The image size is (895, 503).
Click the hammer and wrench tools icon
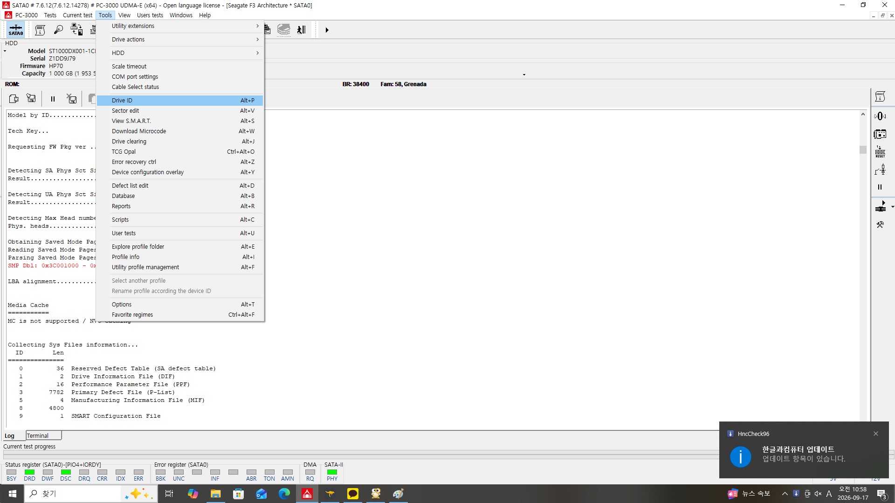tap(880, 224)
